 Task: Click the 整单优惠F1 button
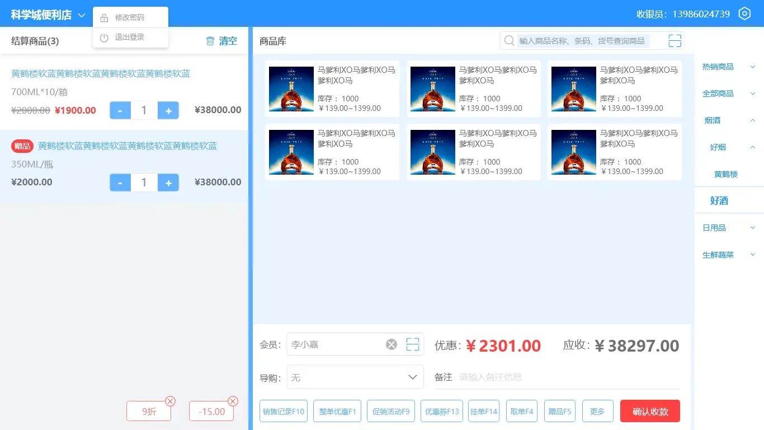(338, 412)
